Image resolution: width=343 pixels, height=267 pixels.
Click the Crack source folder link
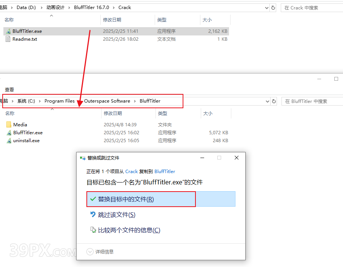coord(131,171)
